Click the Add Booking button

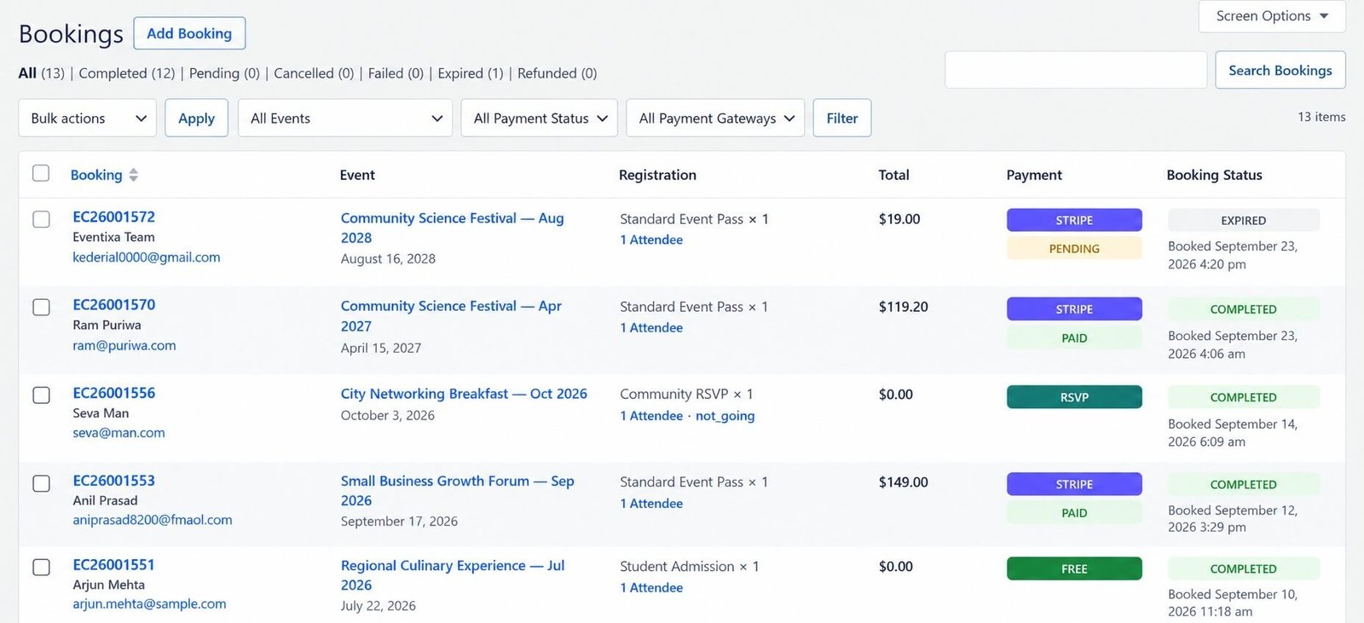[x=189, y=33]
